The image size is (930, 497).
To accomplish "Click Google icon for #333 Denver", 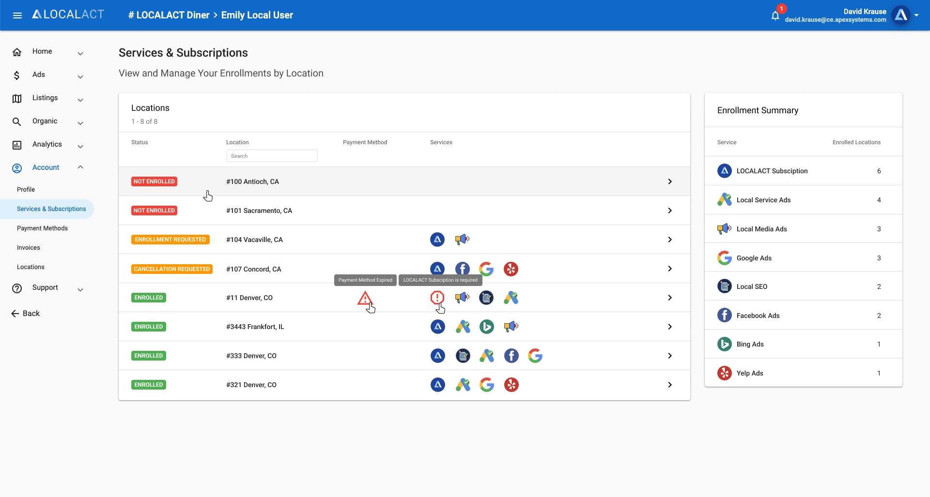I will click(x=535, y=356).
